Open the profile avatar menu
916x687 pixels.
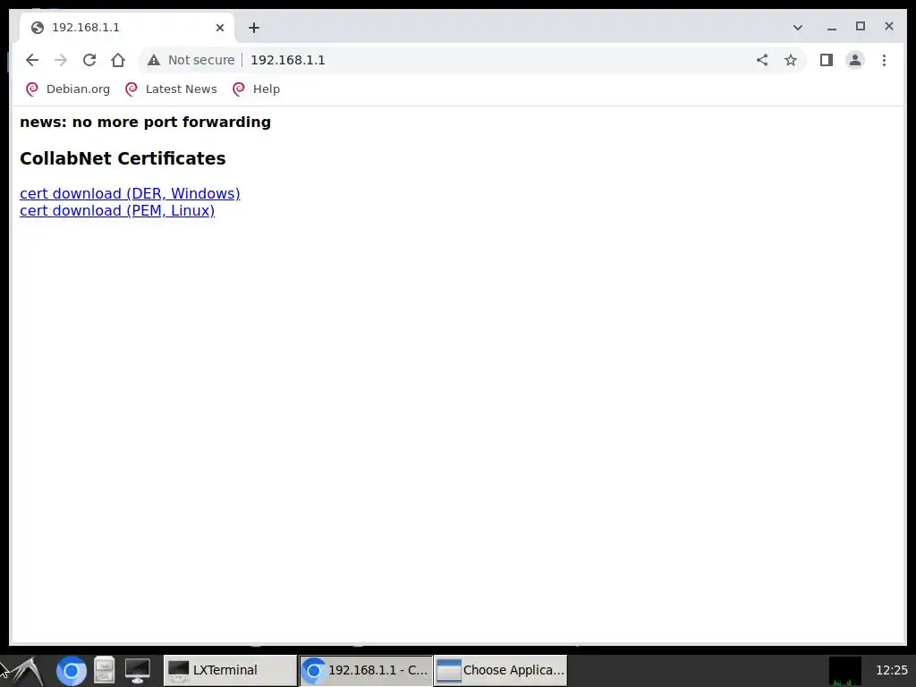(854, 60)
